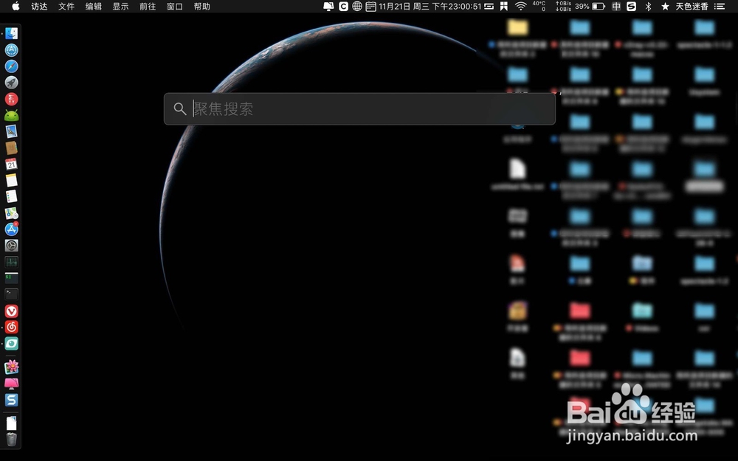Open Sogou S input icon in menu bar
Screen dimensions: 738x461
click(632, 6)
